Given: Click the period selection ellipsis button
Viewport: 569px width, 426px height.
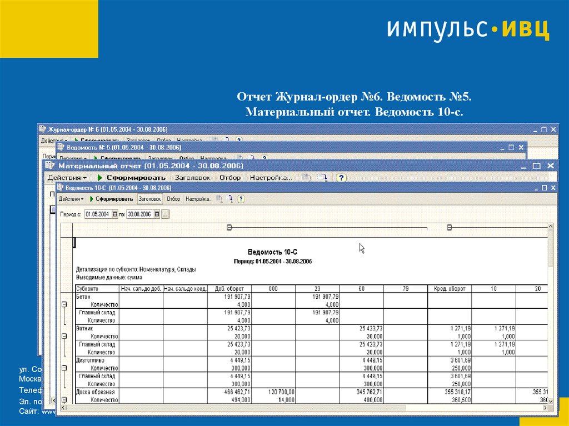Looking at the screenshot, I should [165, 214].
